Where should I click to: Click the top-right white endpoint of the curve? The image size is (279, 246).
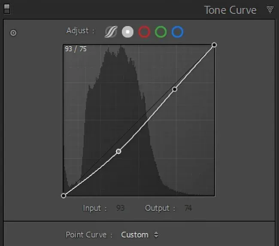coord(214,45)
